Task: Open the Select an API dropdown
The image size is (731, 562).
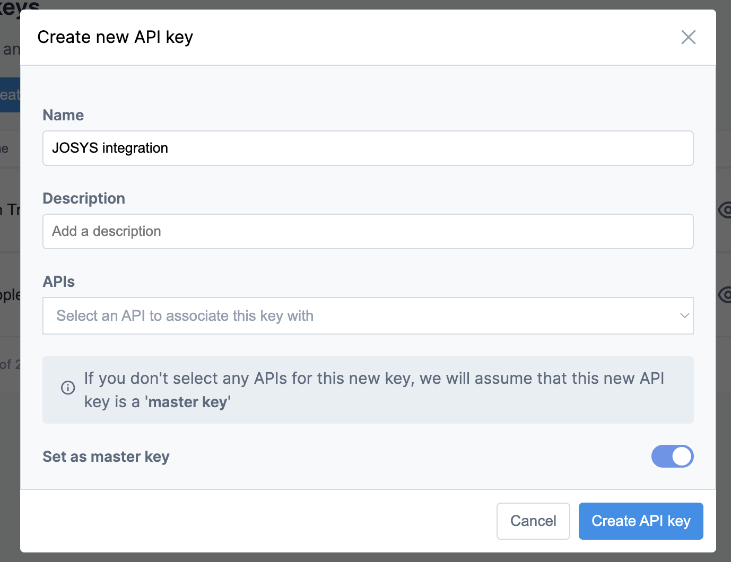Action: point(367,315)
